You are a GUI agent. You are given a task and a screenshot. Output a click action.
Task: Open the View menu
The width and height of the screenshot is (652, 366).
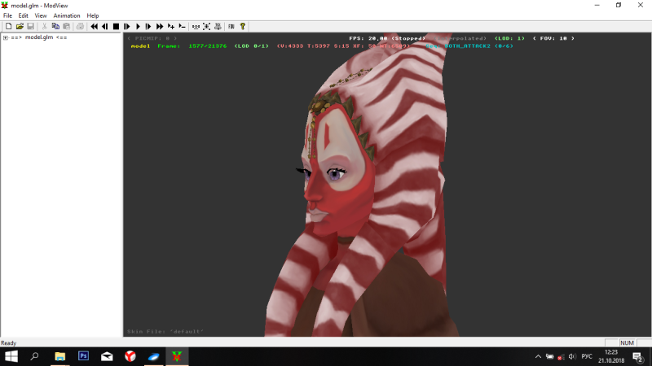tap(40, 15)
